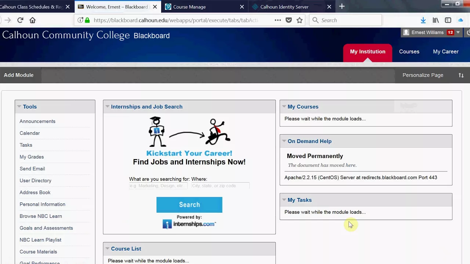Screen dimensions: 470x264
Task: Click the job keyword search field
Action: click(x=158, y=186)
